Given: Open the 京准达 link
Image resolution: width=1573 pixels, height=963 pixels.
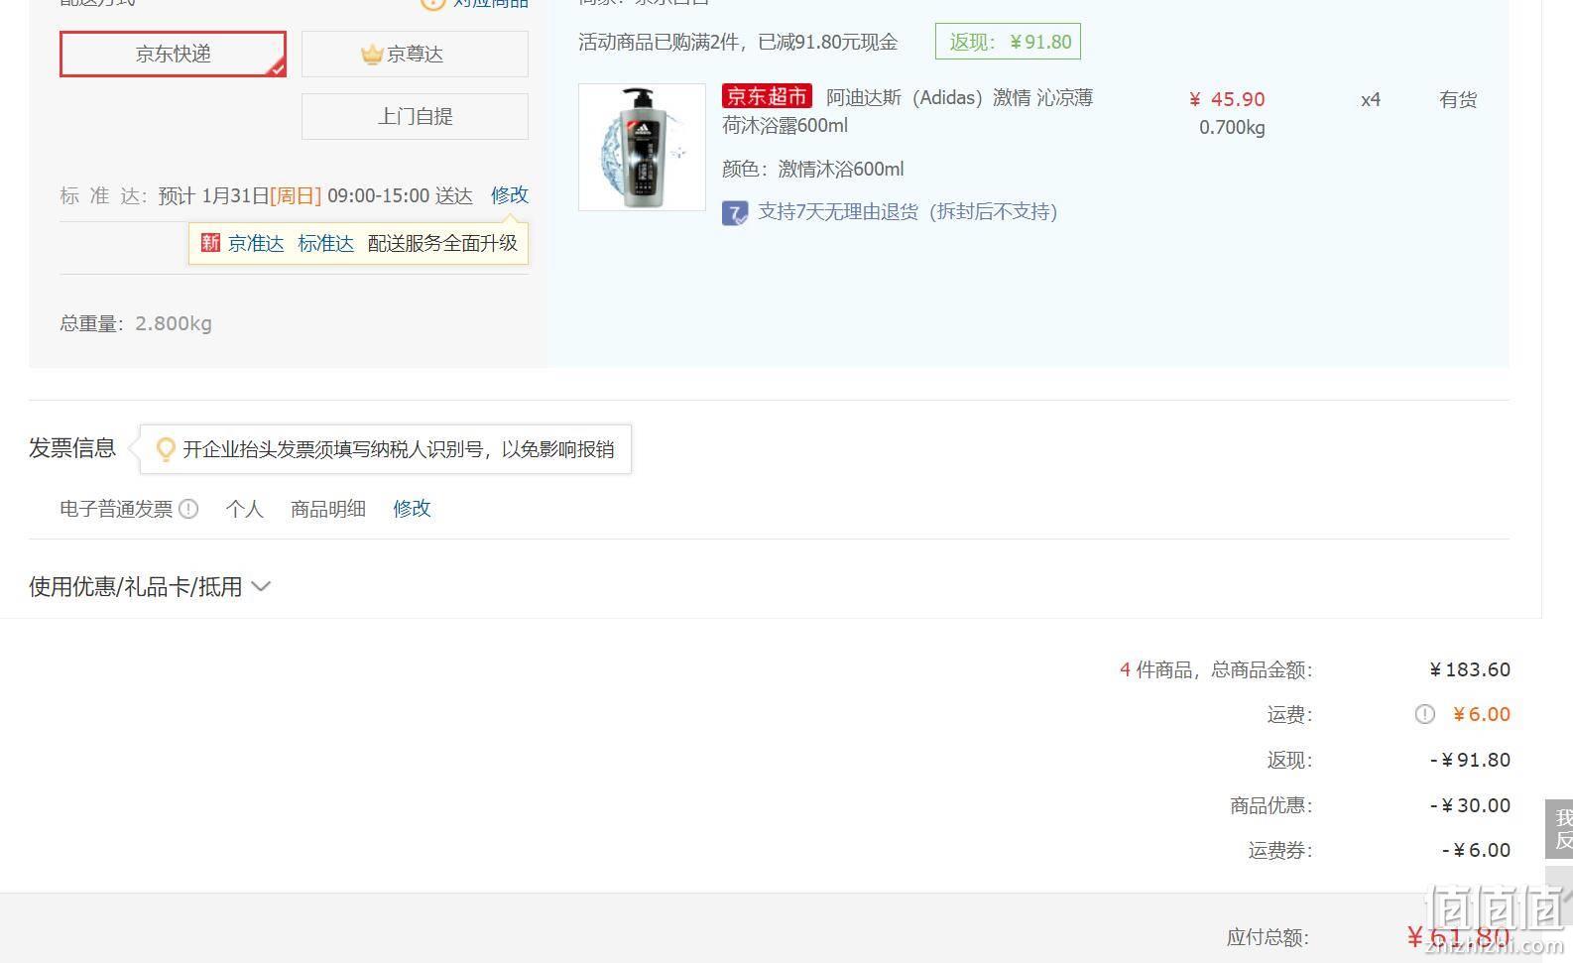Looking at the screenshot, I should pyautogui.click(x=256, y=243).
